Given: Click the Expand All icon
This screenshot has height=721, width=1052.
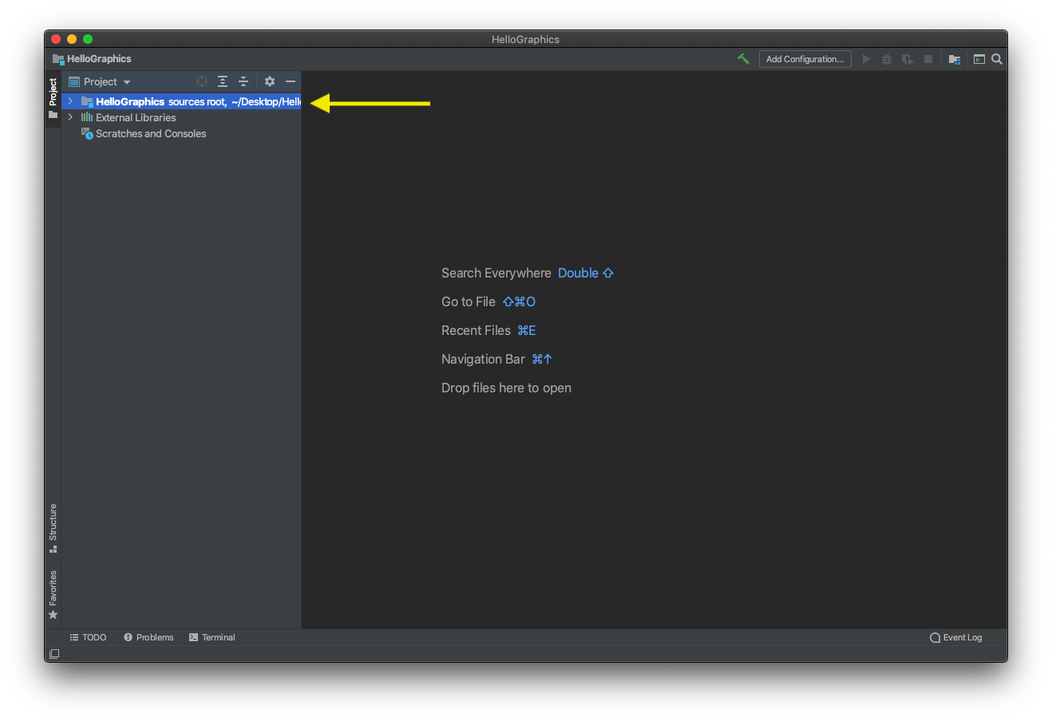Looking at the screenshot, I should click(223, 81).
